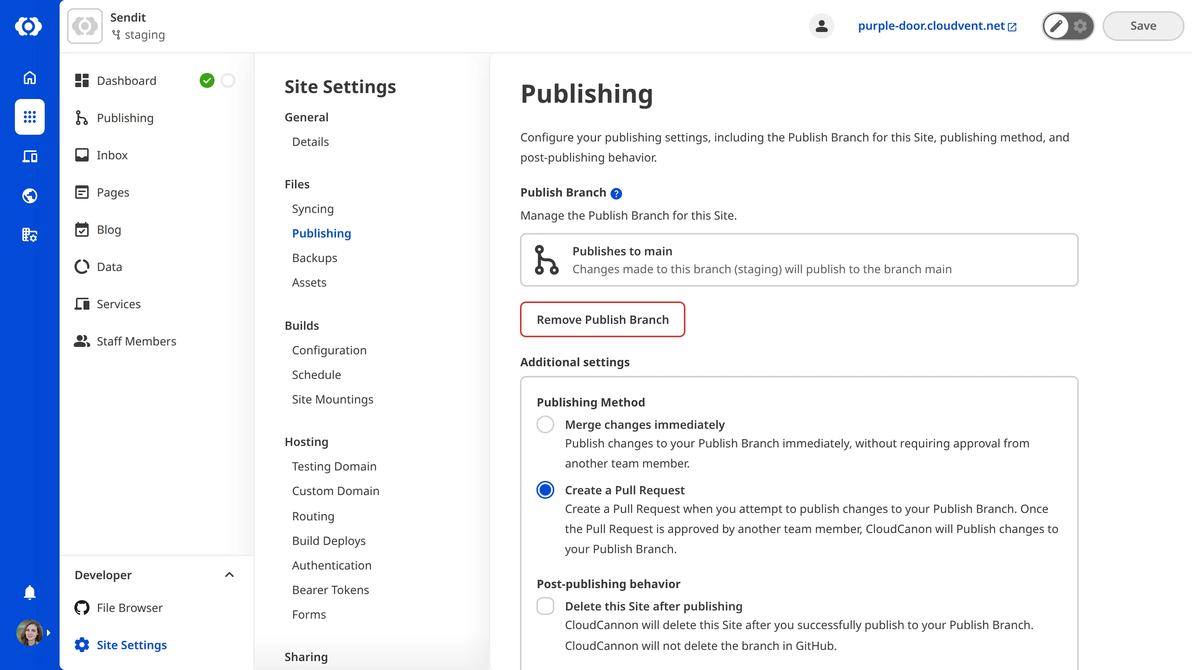The width and height of the screenshot is (1192, 670).
Task: Switch the pencil/gear mode toggle to settings
Action: pos(1081,26)
